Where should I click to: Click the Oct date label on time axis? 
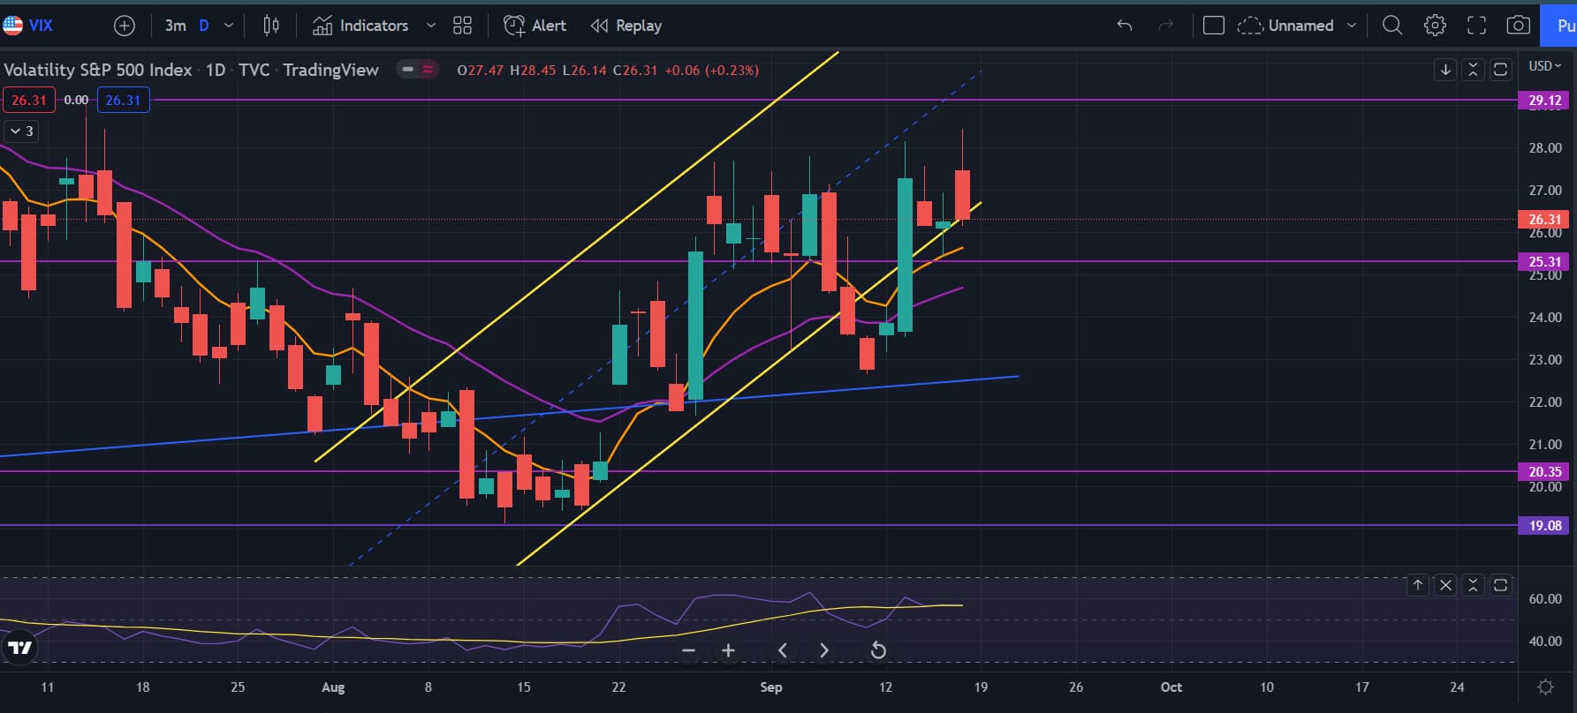click(x=1171, y=687)
